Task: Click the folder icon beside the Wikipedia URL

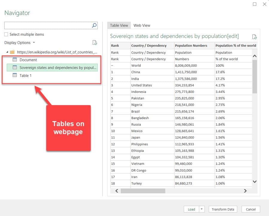Action: (12, 52)
